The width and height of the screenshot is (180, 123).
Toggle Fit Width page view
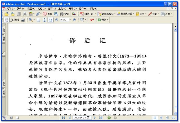tap(50, 20)
